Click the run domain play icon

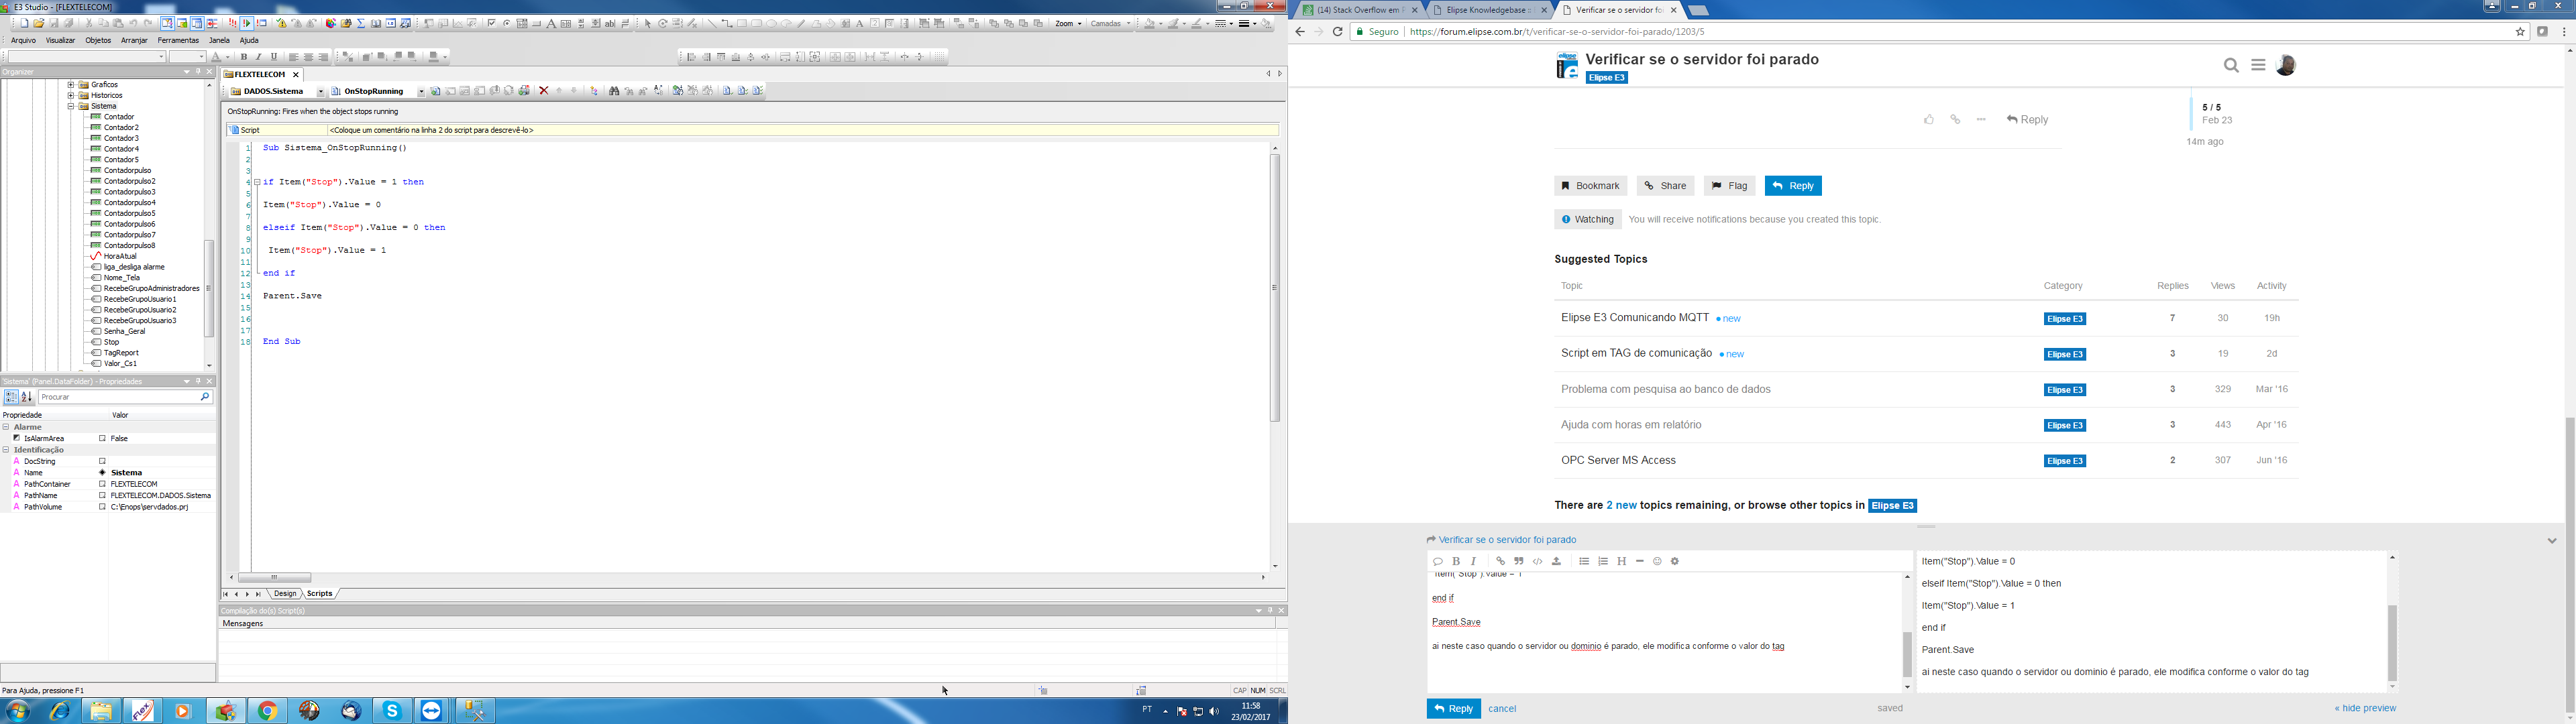pyautogui.click(x=247, y=23)
